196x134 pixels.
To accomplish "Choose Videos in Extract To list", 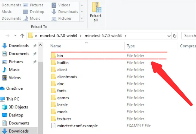I will click(x=61, y=5).
